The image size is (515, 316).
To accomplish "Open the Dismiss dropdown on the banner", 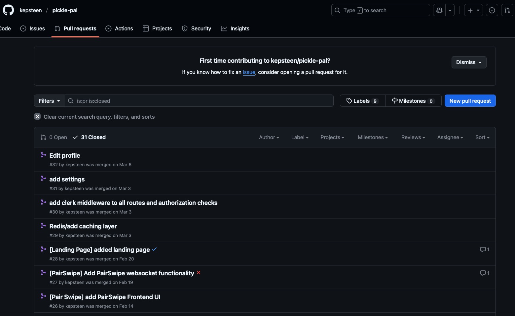I will pos(469,62).
